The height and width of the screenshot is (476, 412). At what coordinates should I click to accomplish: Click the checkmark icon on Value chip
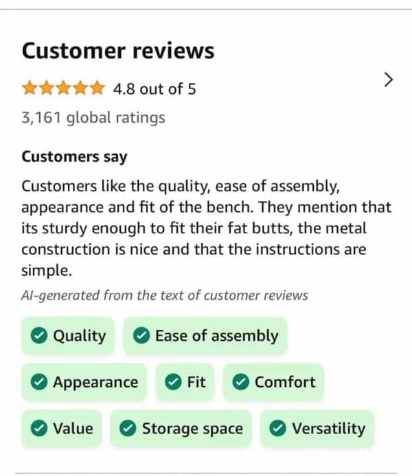click(x=40, y=429)
